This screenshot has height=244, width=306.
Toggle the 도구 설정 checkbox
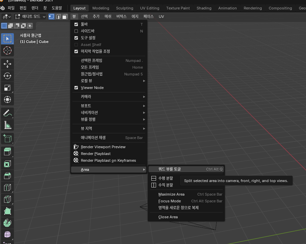click(x=76, y=38)
